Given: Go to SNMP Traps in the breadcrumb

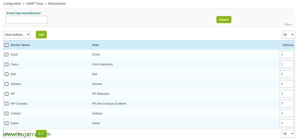Looking at the screenshot, I should click(35, 4).
